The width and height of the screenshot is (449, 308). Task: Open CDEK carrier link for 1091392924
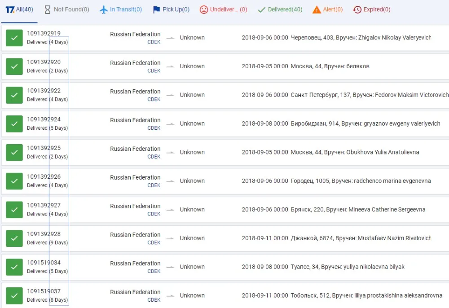tap(154, 128)
